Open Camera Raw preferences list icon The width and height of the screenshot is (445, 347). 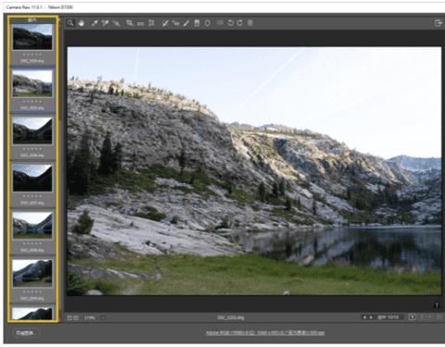220,23
